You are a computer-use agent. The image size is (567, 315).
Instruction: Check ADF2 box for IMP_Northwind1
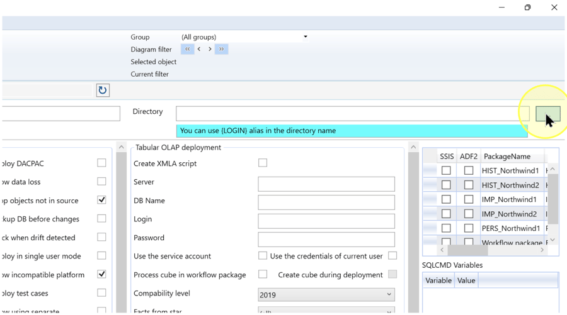point(469,199)
